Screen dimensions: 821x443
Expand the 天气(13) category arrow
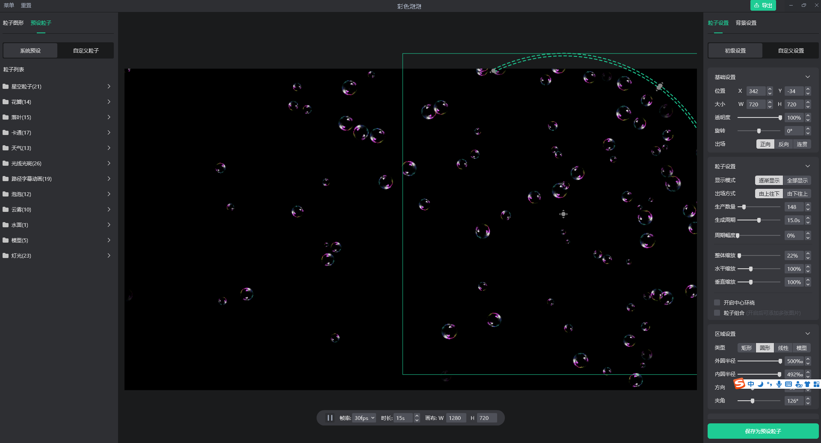click(109, 148)
